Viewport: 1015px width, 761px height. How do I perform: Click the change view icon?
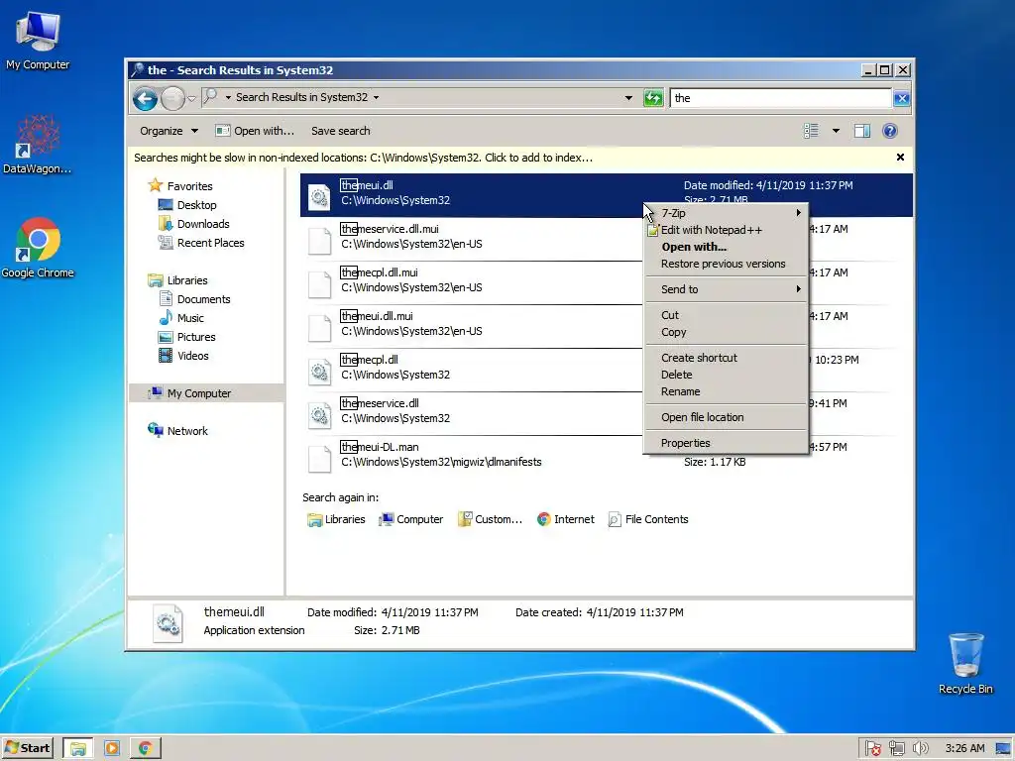point(811,131)
